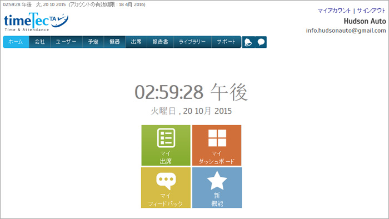389x219 pixels.
Task: Click the マイアカウント link
Action: pyautogui.click(x=334, y=11)
